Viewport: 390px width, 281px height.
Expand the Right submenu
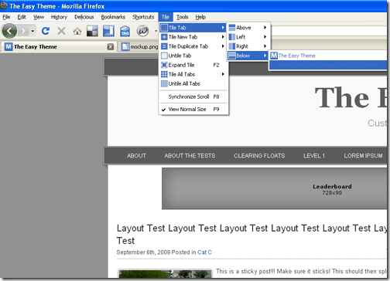click(x=248, y=46)
